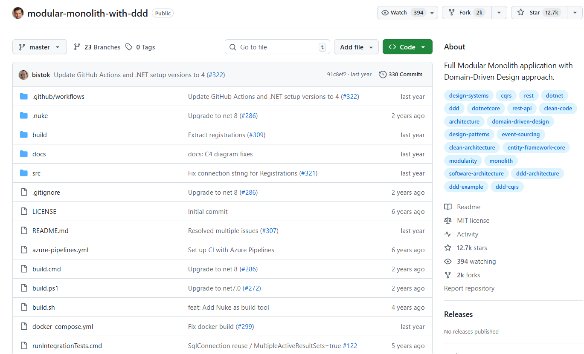The width and height of the screenshot is (584, 354).
Task: Select the entity-framework-core topic tag
Action: (536, 147)
